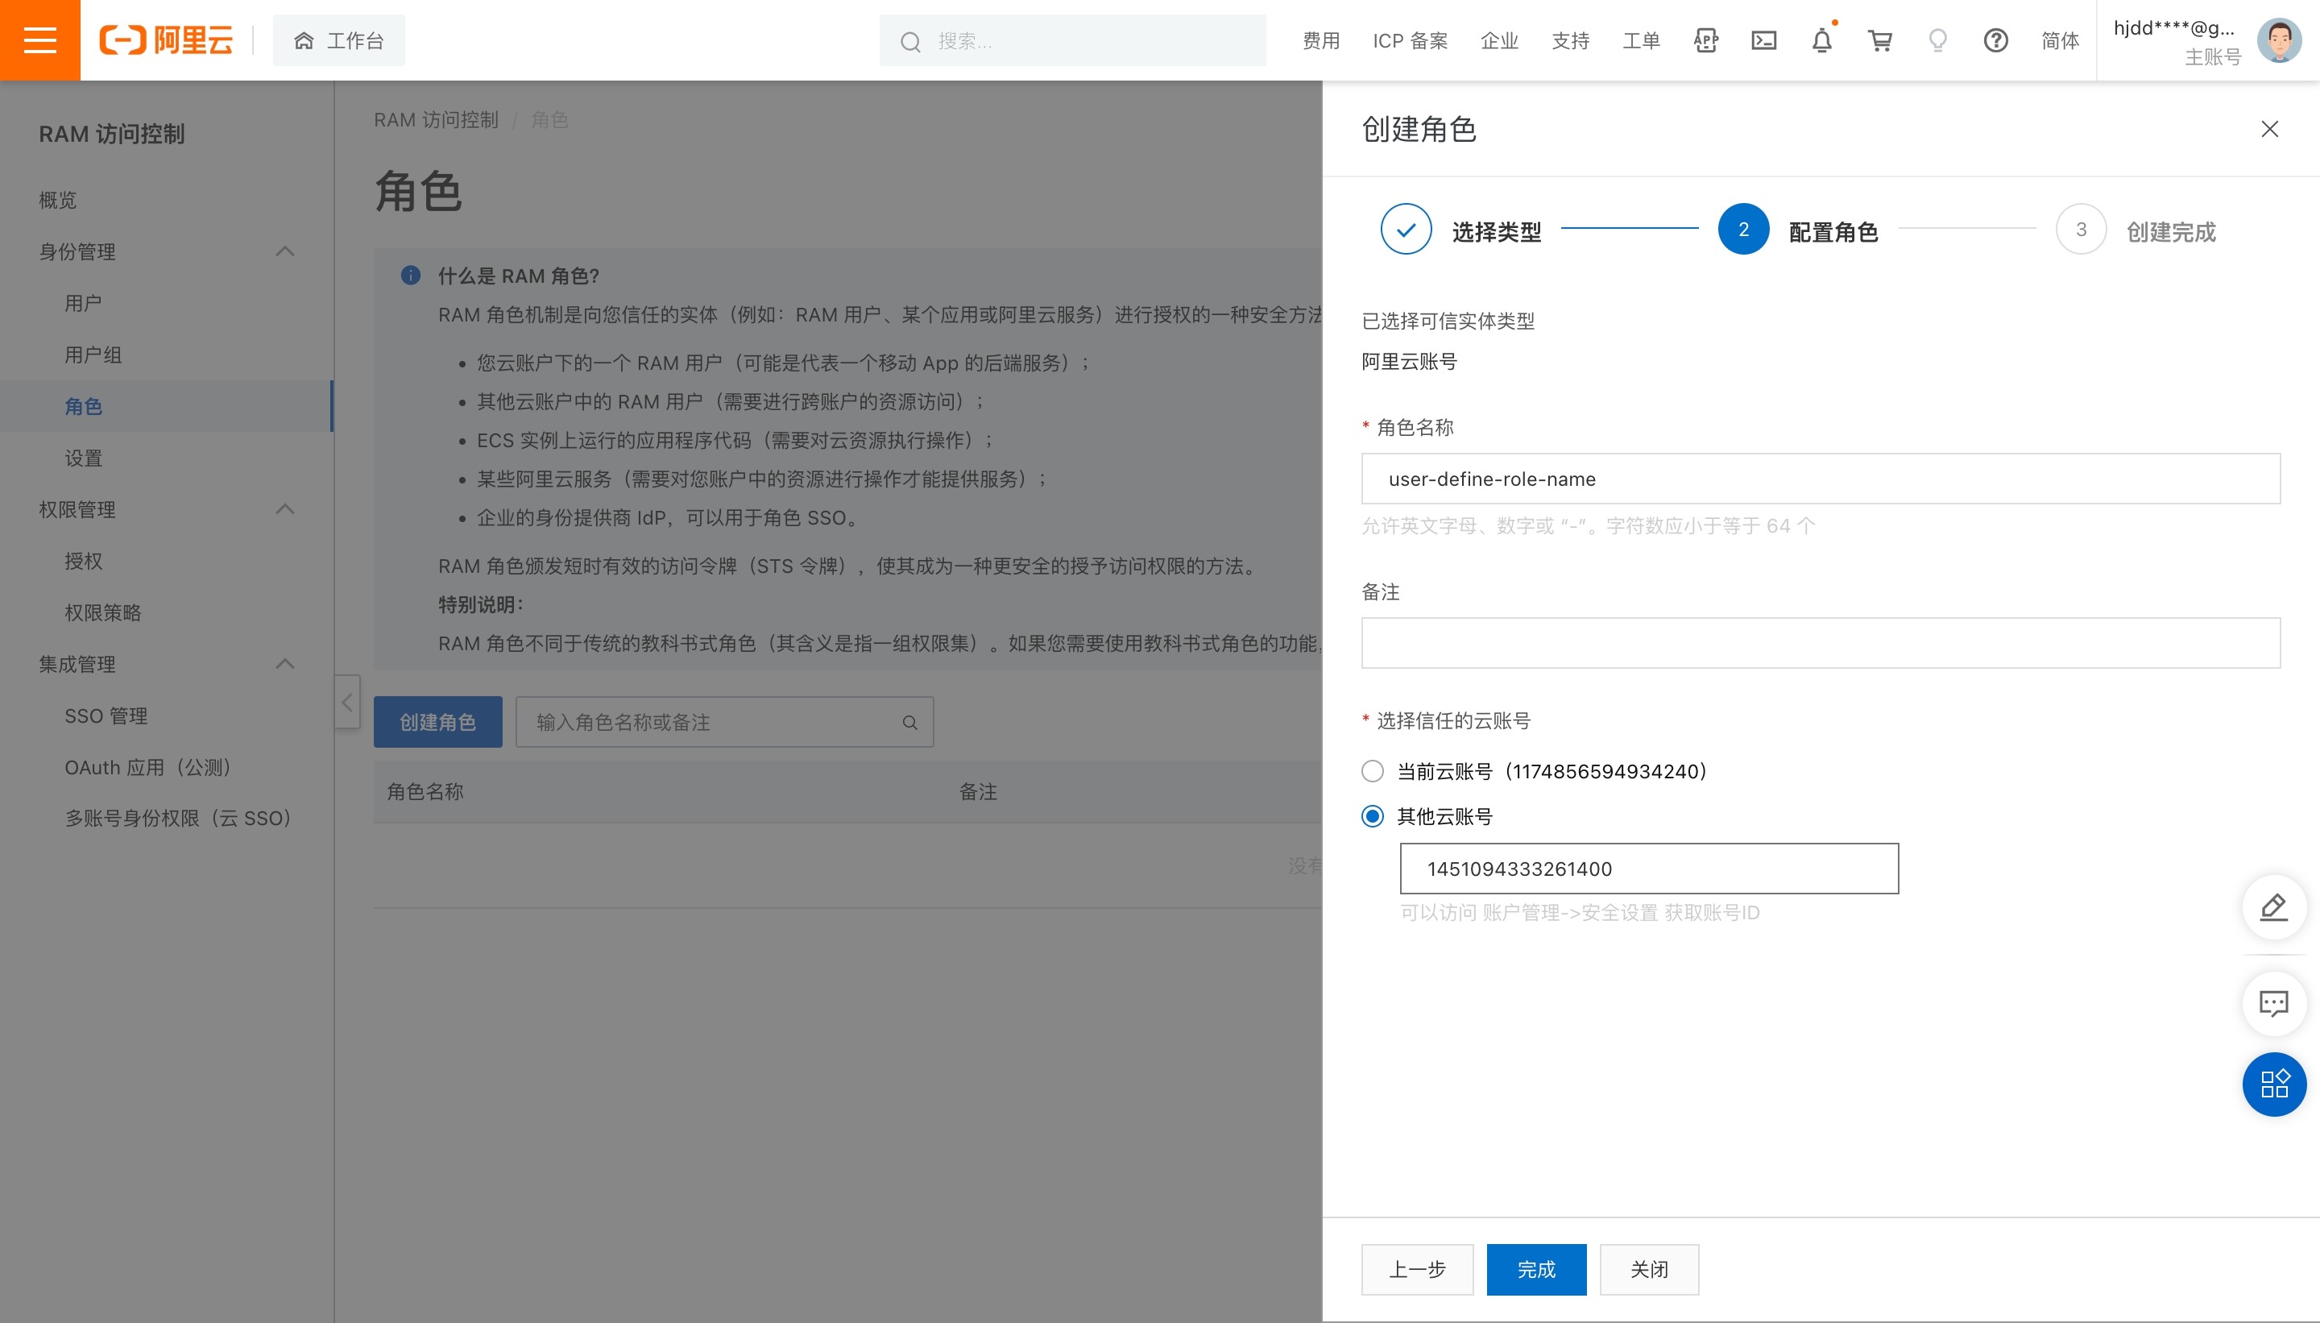Click RAM 访问控制 breadcrumb link
This screenshot has height=1323, width=2320.
click(x=436, y=120)
